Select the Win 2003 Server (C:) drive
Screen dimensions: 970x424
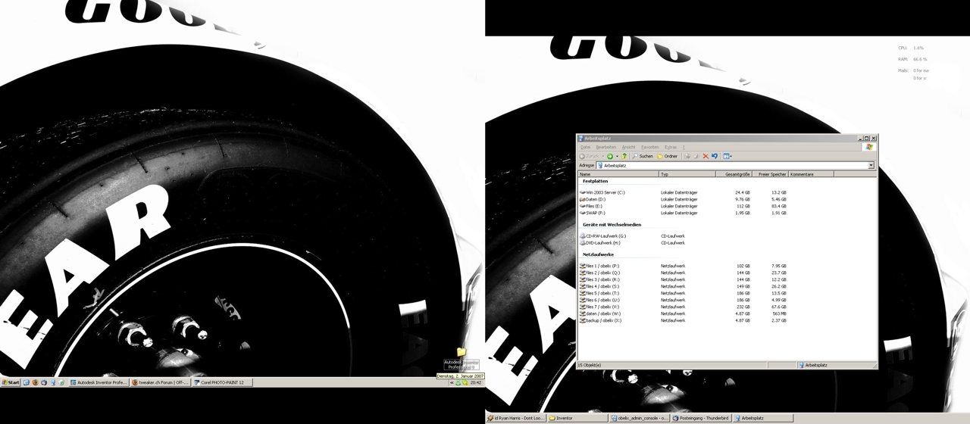click(605, 192)
